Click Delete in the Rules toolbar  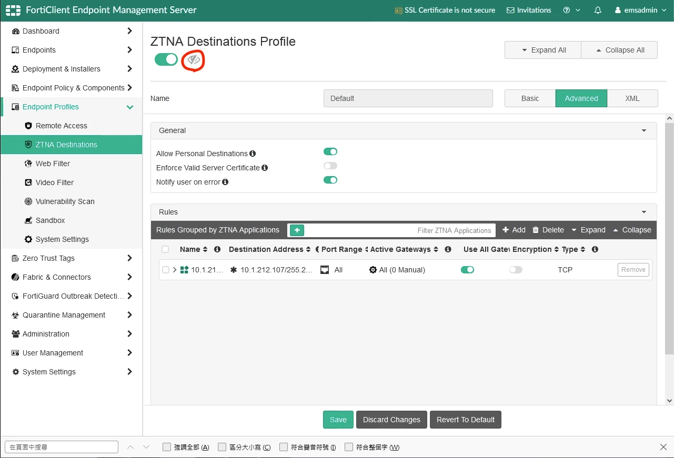click(548, 230)
